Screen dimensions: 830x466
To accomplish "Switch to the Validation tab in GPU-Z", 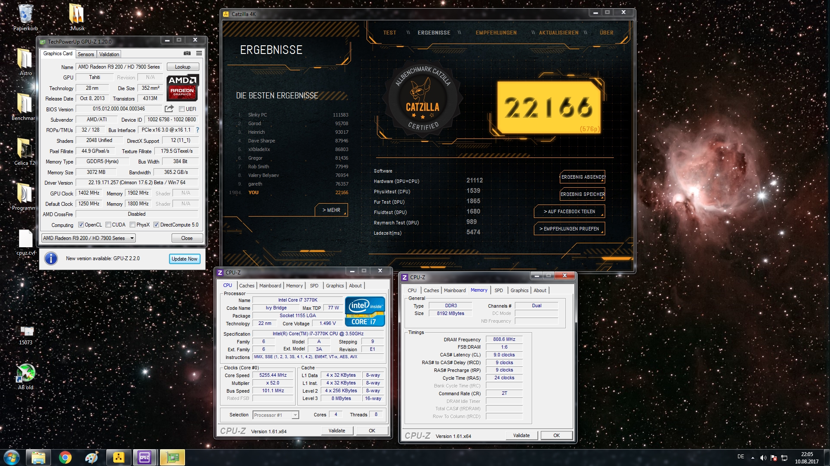I will (x=109, y=54).
